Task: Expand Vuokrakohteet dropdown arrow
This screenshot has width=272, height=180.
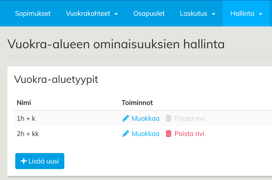Action: point(116,14)
